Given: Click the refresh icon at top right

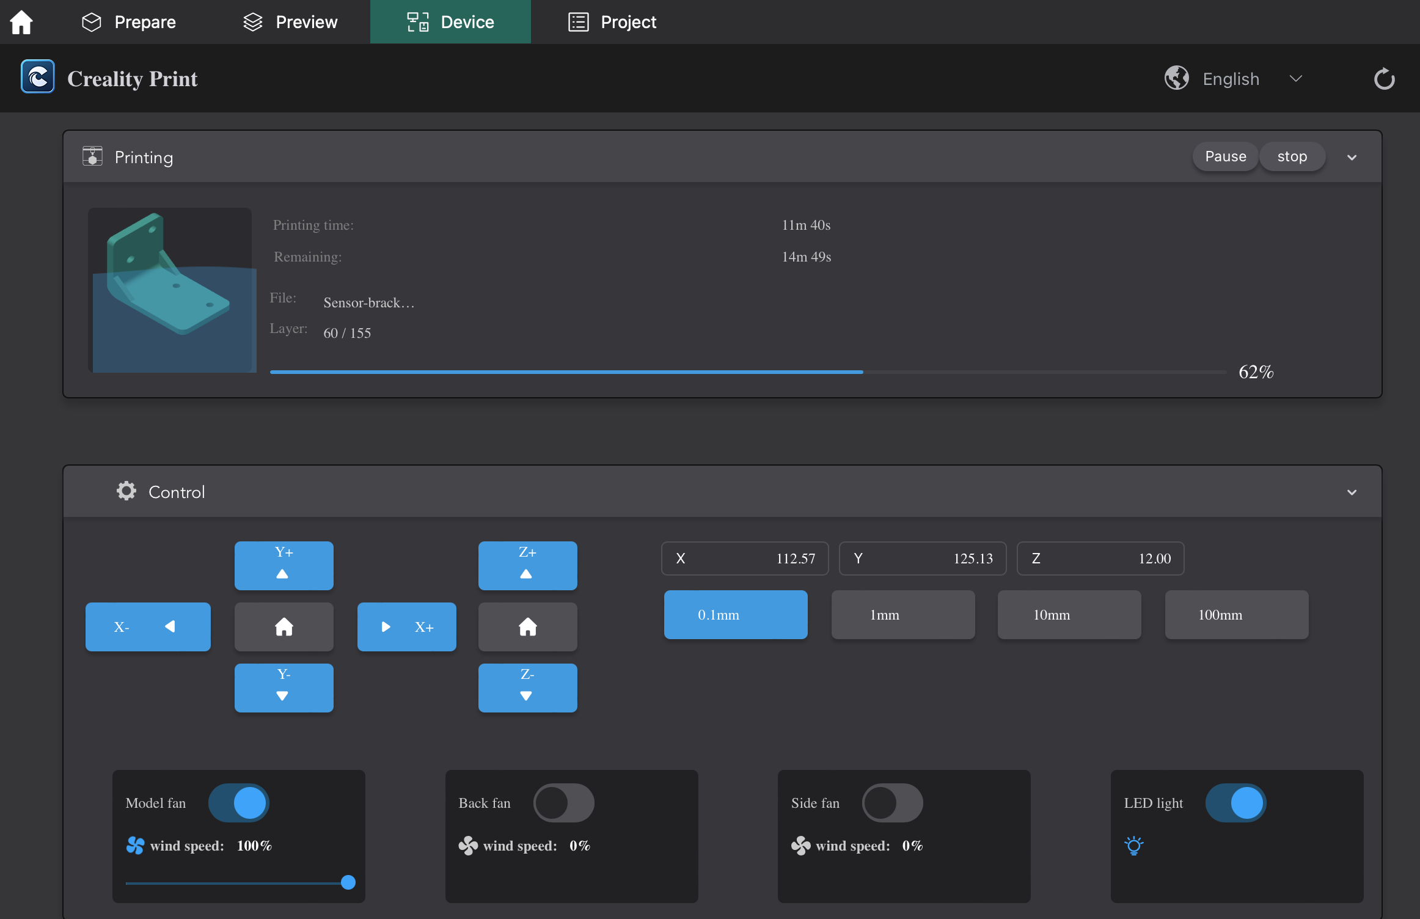Looking at the screenshot, I should click(x=1384, y=79).
